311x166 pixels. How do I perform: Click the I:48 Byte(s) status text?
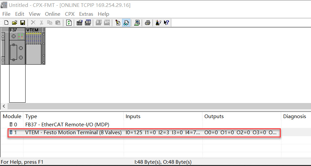(x=163, y=162)
